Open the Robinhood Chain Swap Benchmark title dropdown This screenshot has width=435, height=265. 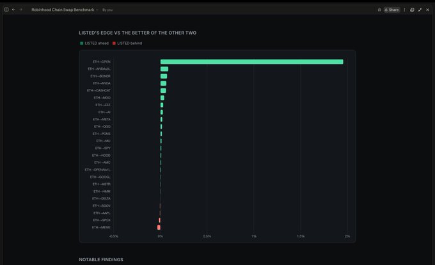tap(65, 10)
